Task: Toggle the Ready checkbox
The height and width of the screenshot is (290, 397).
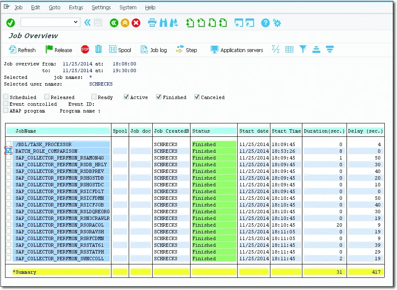Action: pos(94,97)
